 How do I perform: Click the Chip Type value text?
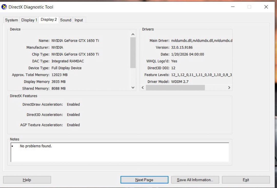tap(75, 54)
